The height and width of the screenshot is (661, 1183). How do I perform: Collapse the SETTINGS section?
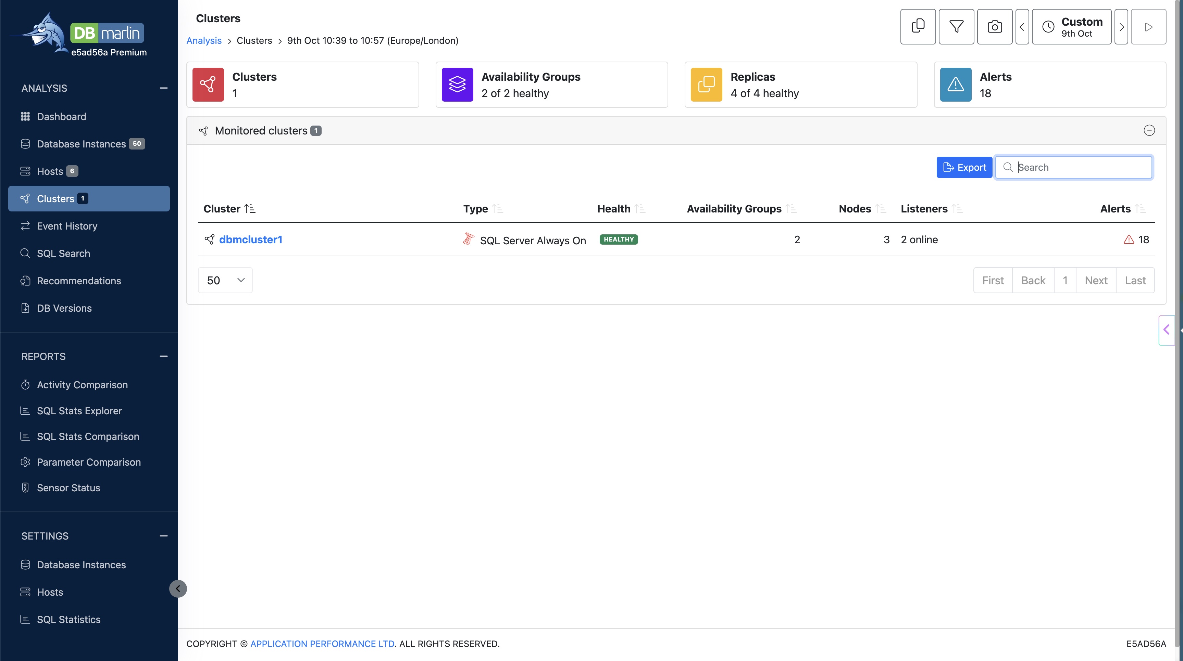pyautogui.click(x=163, y=536)
